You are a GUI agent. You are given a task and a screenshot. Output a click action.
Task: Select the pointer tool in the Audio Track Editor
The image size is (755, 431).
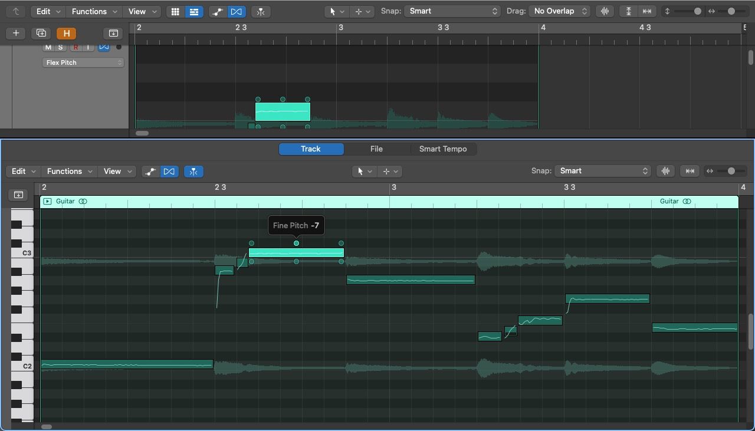pos(362,171)
